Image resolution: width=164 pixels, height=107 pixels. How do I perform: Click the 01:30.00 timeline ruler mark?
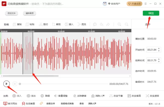point(91,31)
